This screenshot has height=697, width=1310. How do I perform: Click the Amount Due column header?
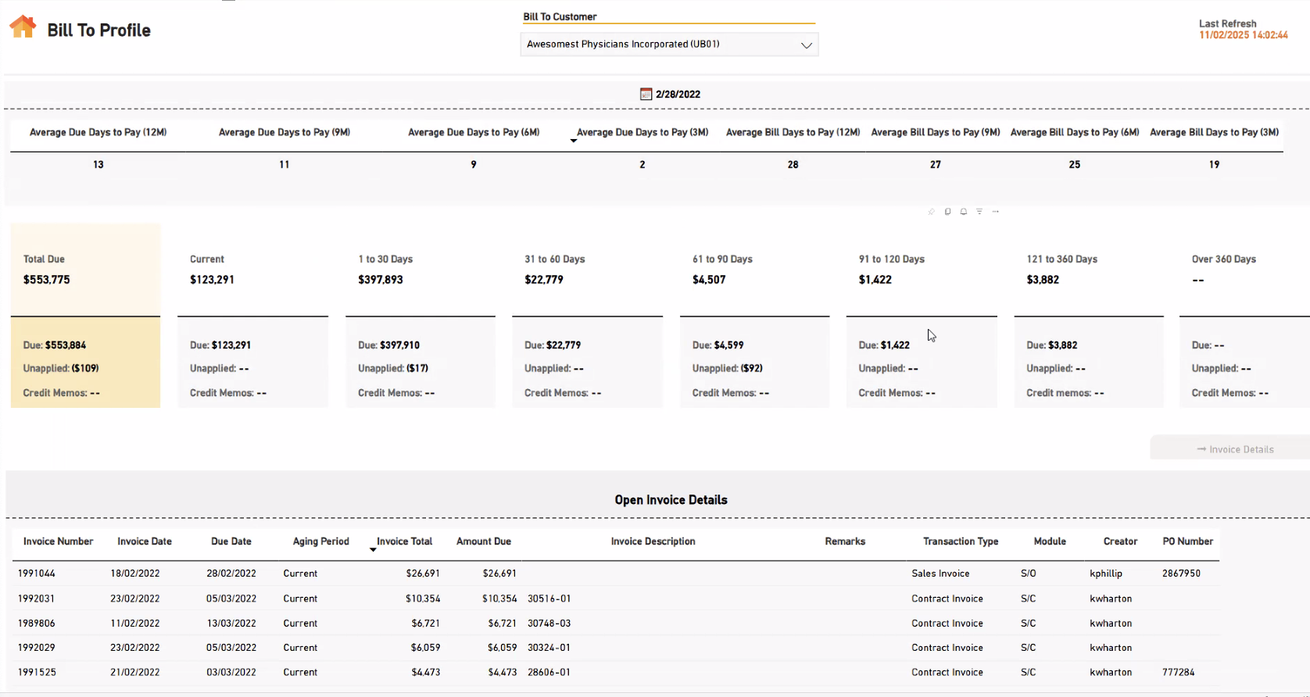484,541
